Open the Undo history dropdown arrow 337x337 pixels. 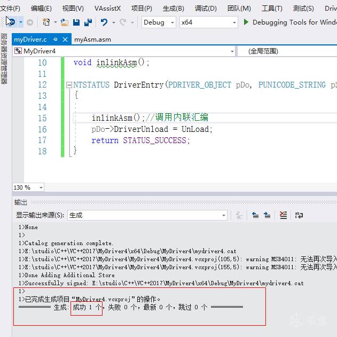[113, 22]
